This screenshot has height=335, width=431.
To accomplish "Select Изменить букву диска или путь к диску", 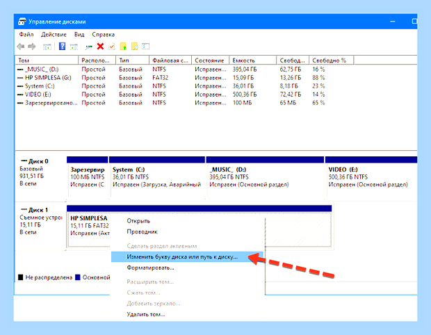I will (x=188, y=256).
